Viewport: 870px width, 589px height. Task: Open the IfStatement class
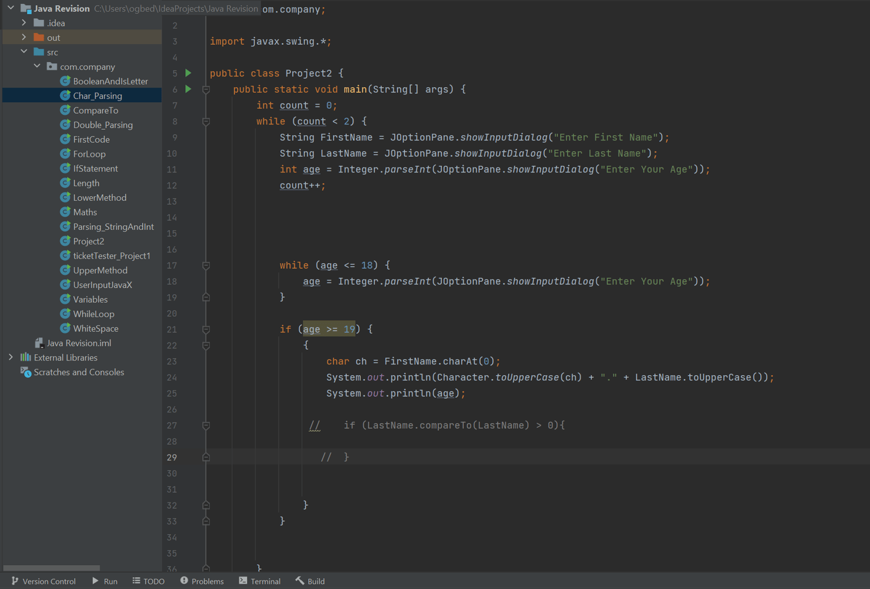coord(96,169)
